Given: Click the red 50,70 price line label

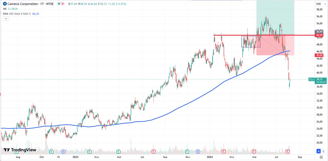Looking at the screenshot, I should [319, 35].
